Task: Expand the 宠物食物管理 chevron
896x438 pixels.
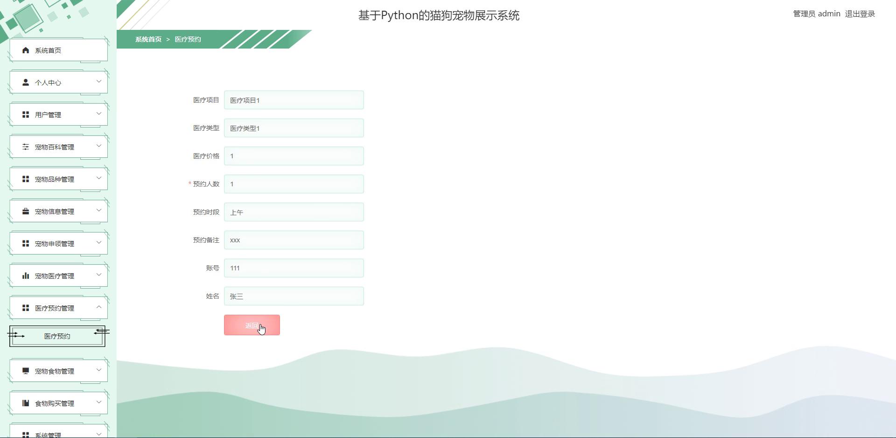Action: pos(99,370)
